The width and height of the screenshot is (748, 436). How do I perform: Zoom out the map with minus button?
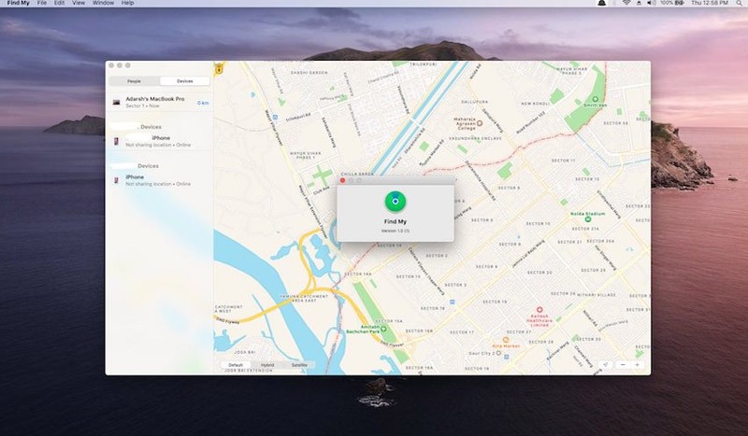point(623,365)
